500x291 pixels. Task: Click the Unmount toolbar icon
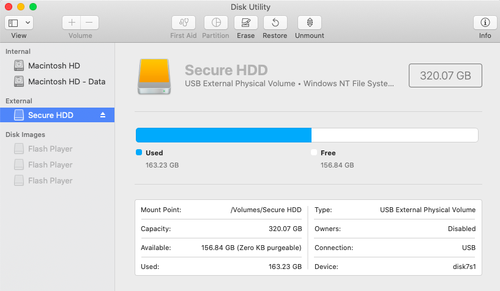pos(310,23)
